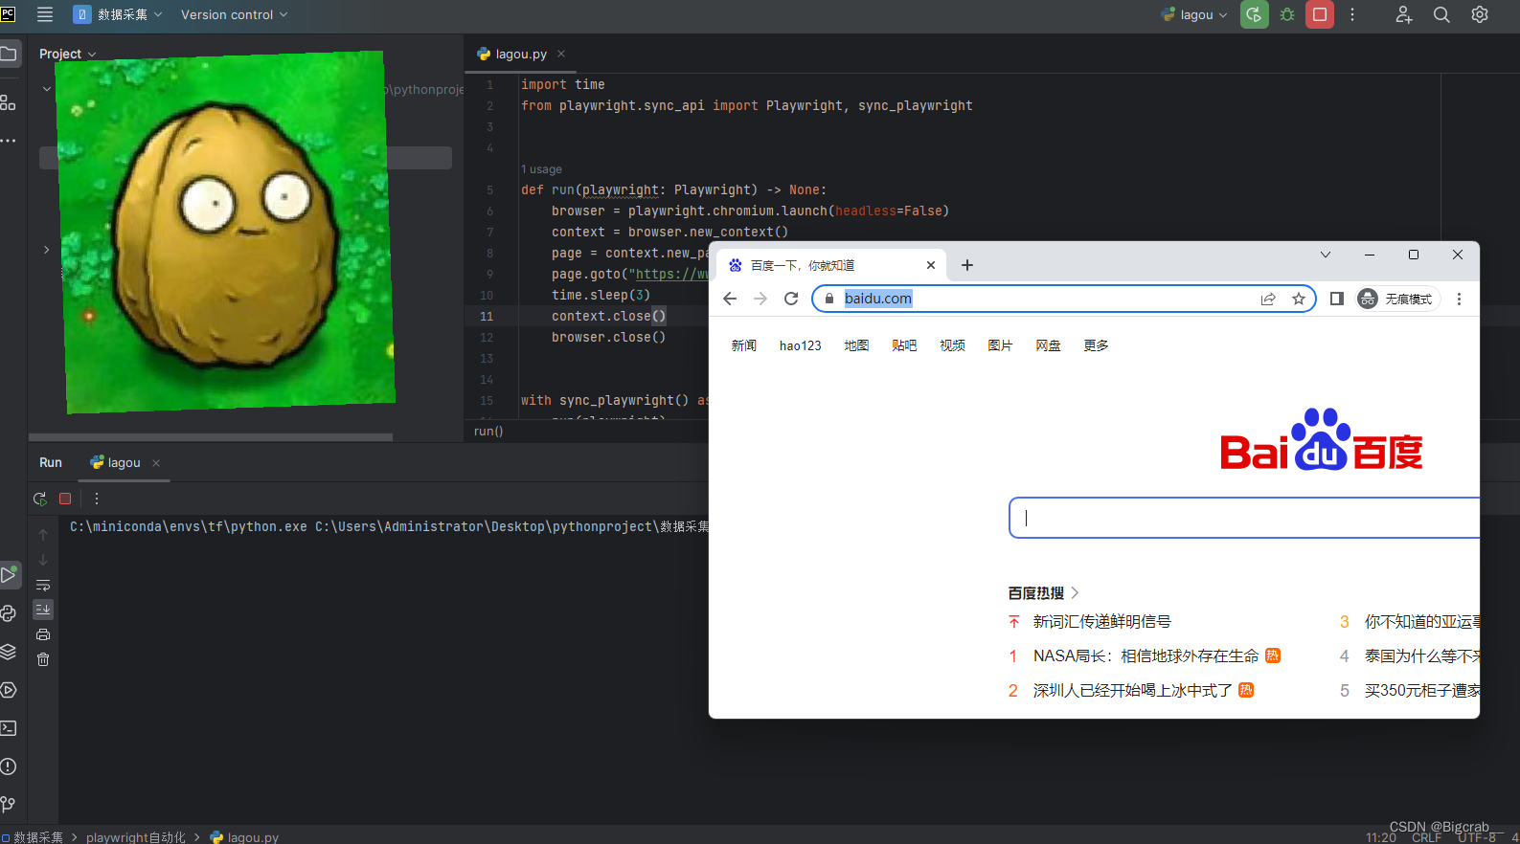Toggle the Project folder tool window icon
The image size is (1520, 844).
point(10,54)
